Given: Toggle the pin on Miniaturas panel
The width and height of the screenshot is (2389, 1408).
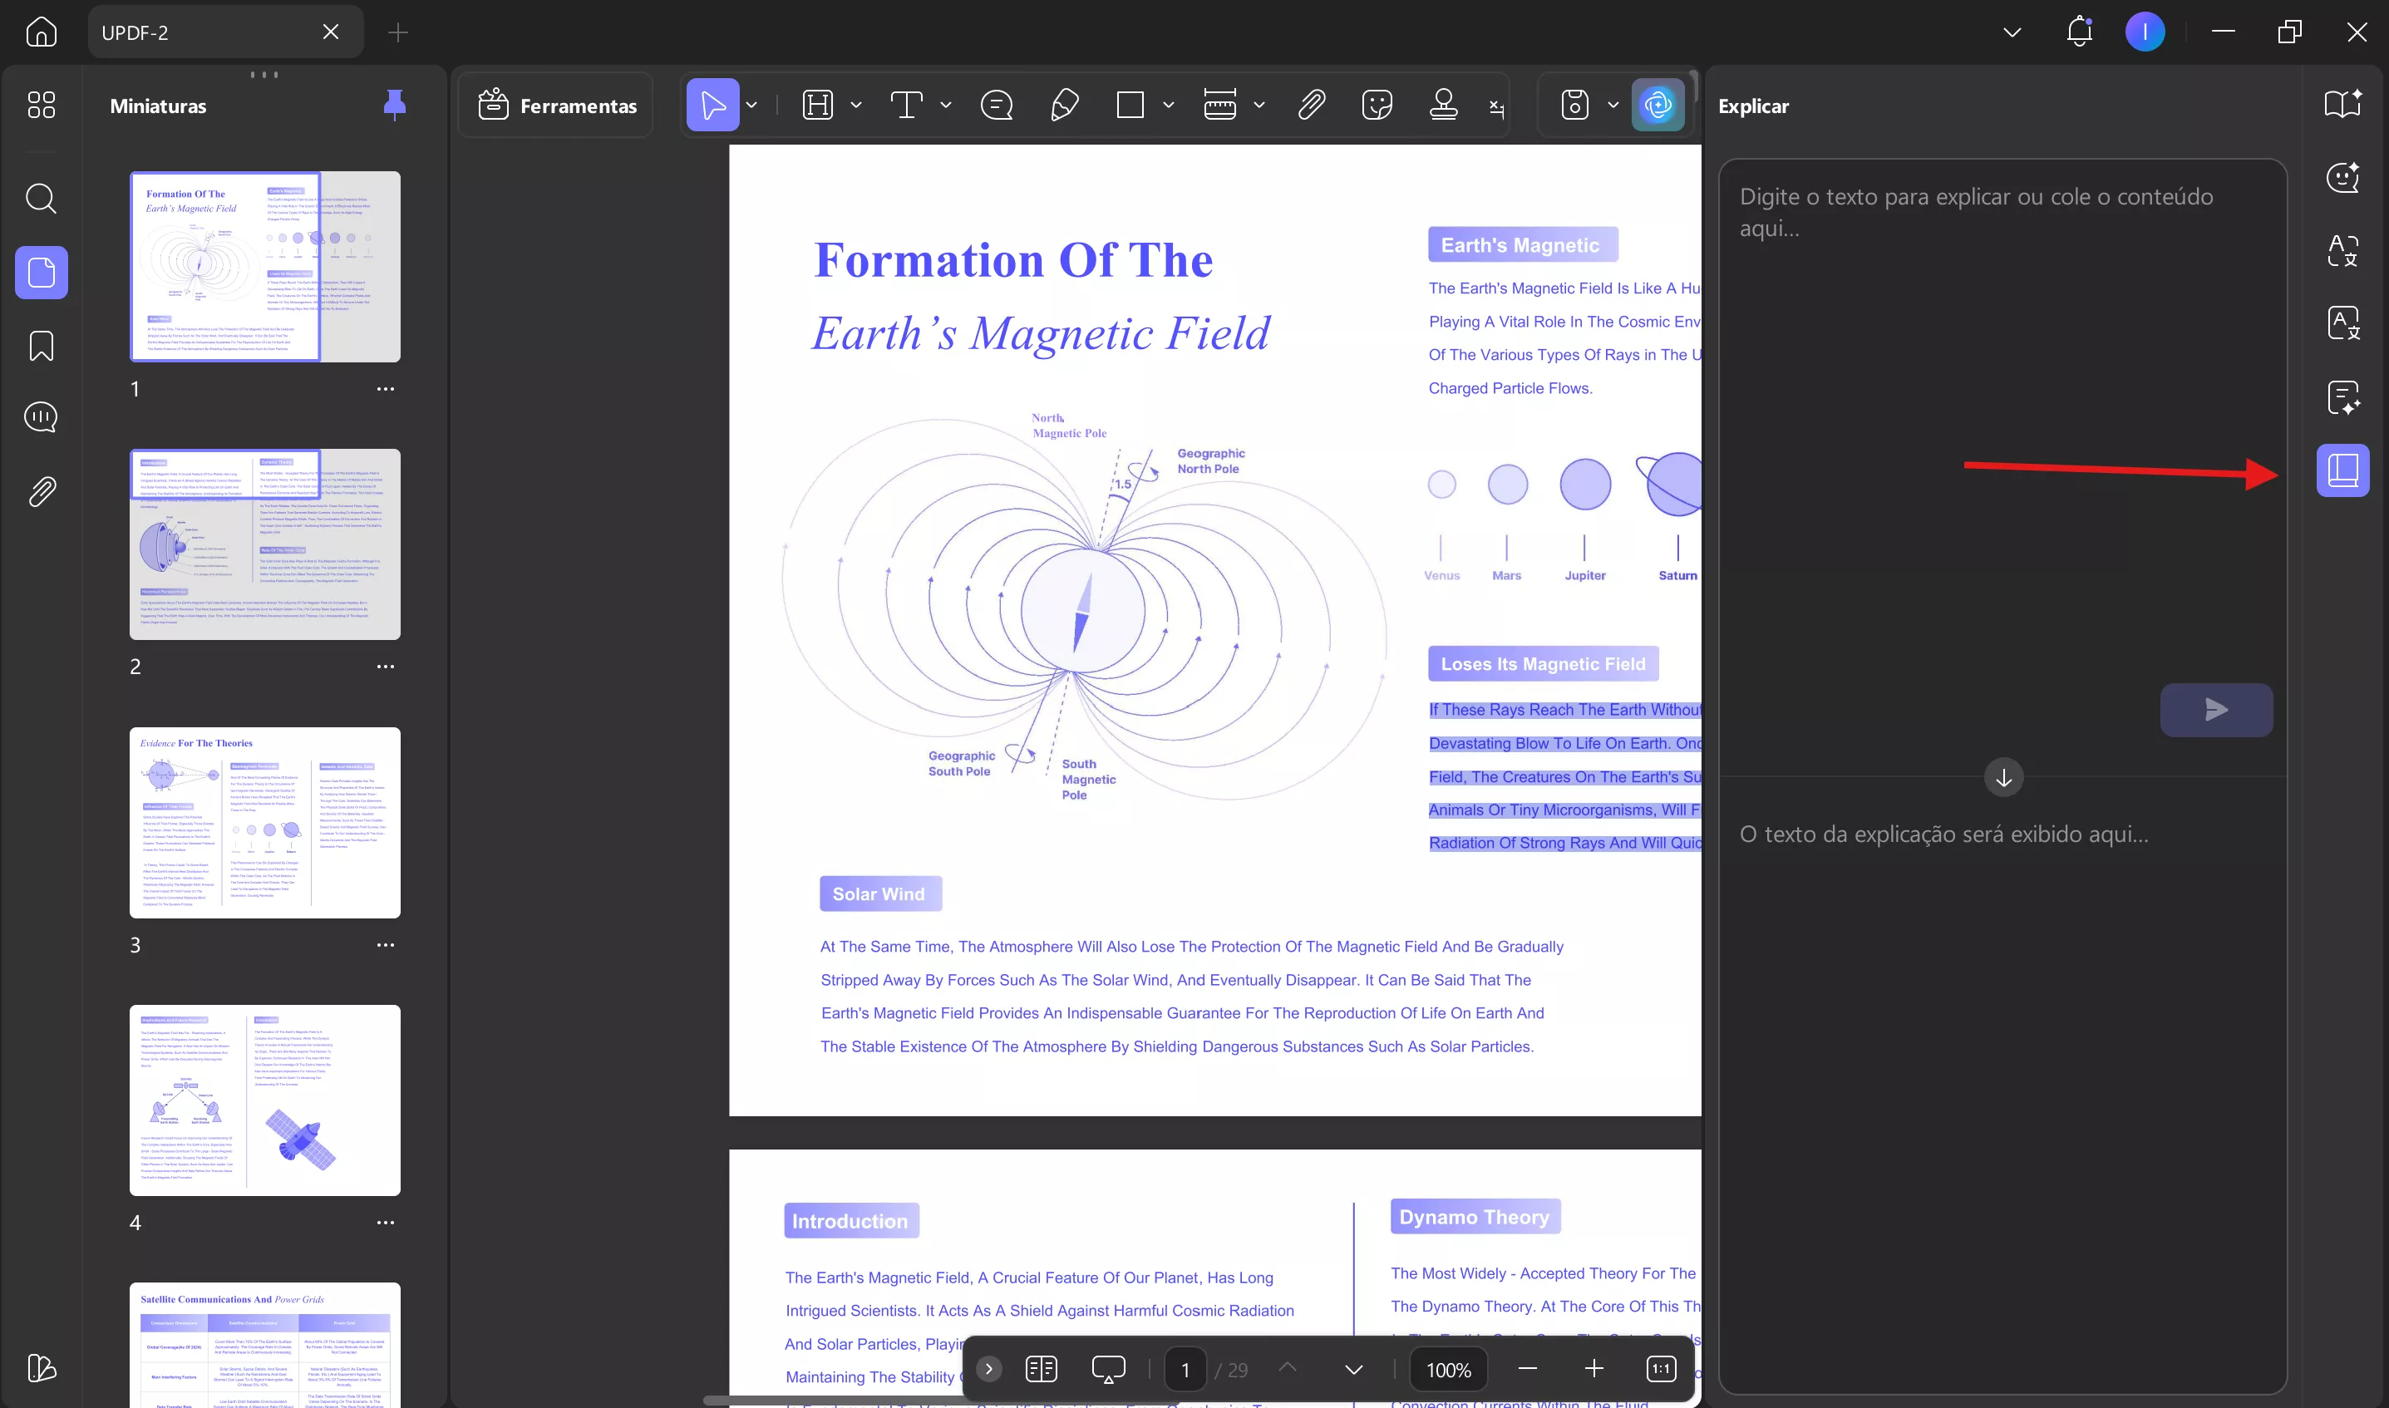Looking at the screenshot, I should click(394, 105).
